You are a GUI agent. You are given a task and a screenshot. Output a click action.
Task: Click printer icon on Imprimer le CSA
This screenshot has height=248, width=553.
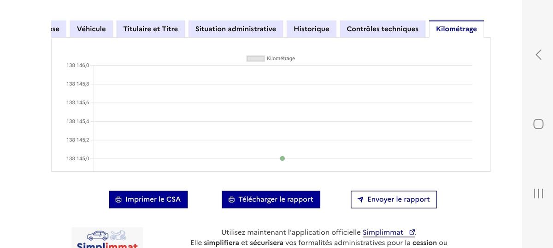coord(118,200)
